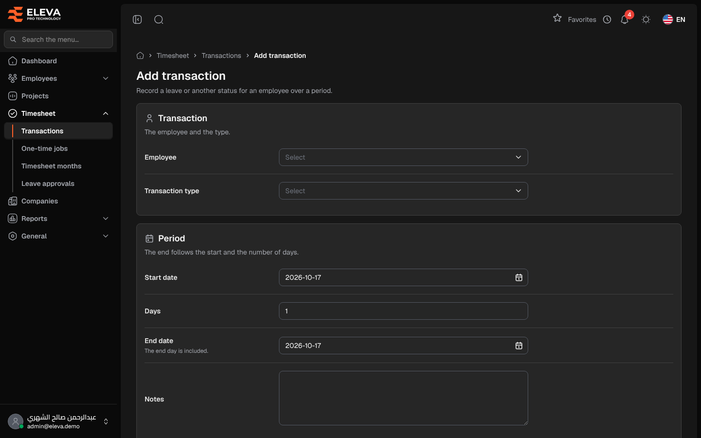The height and width of the screenshot is (438, 701).
Task: Click Projects icon in sidebar
Action: coord(13,96)
